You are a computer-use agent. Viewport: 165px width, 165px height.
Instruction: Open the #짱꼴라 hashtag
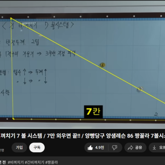pyautogui.click(x=52, y=162)
